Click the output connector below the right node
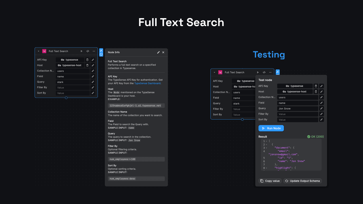 [x=242, y=119]
